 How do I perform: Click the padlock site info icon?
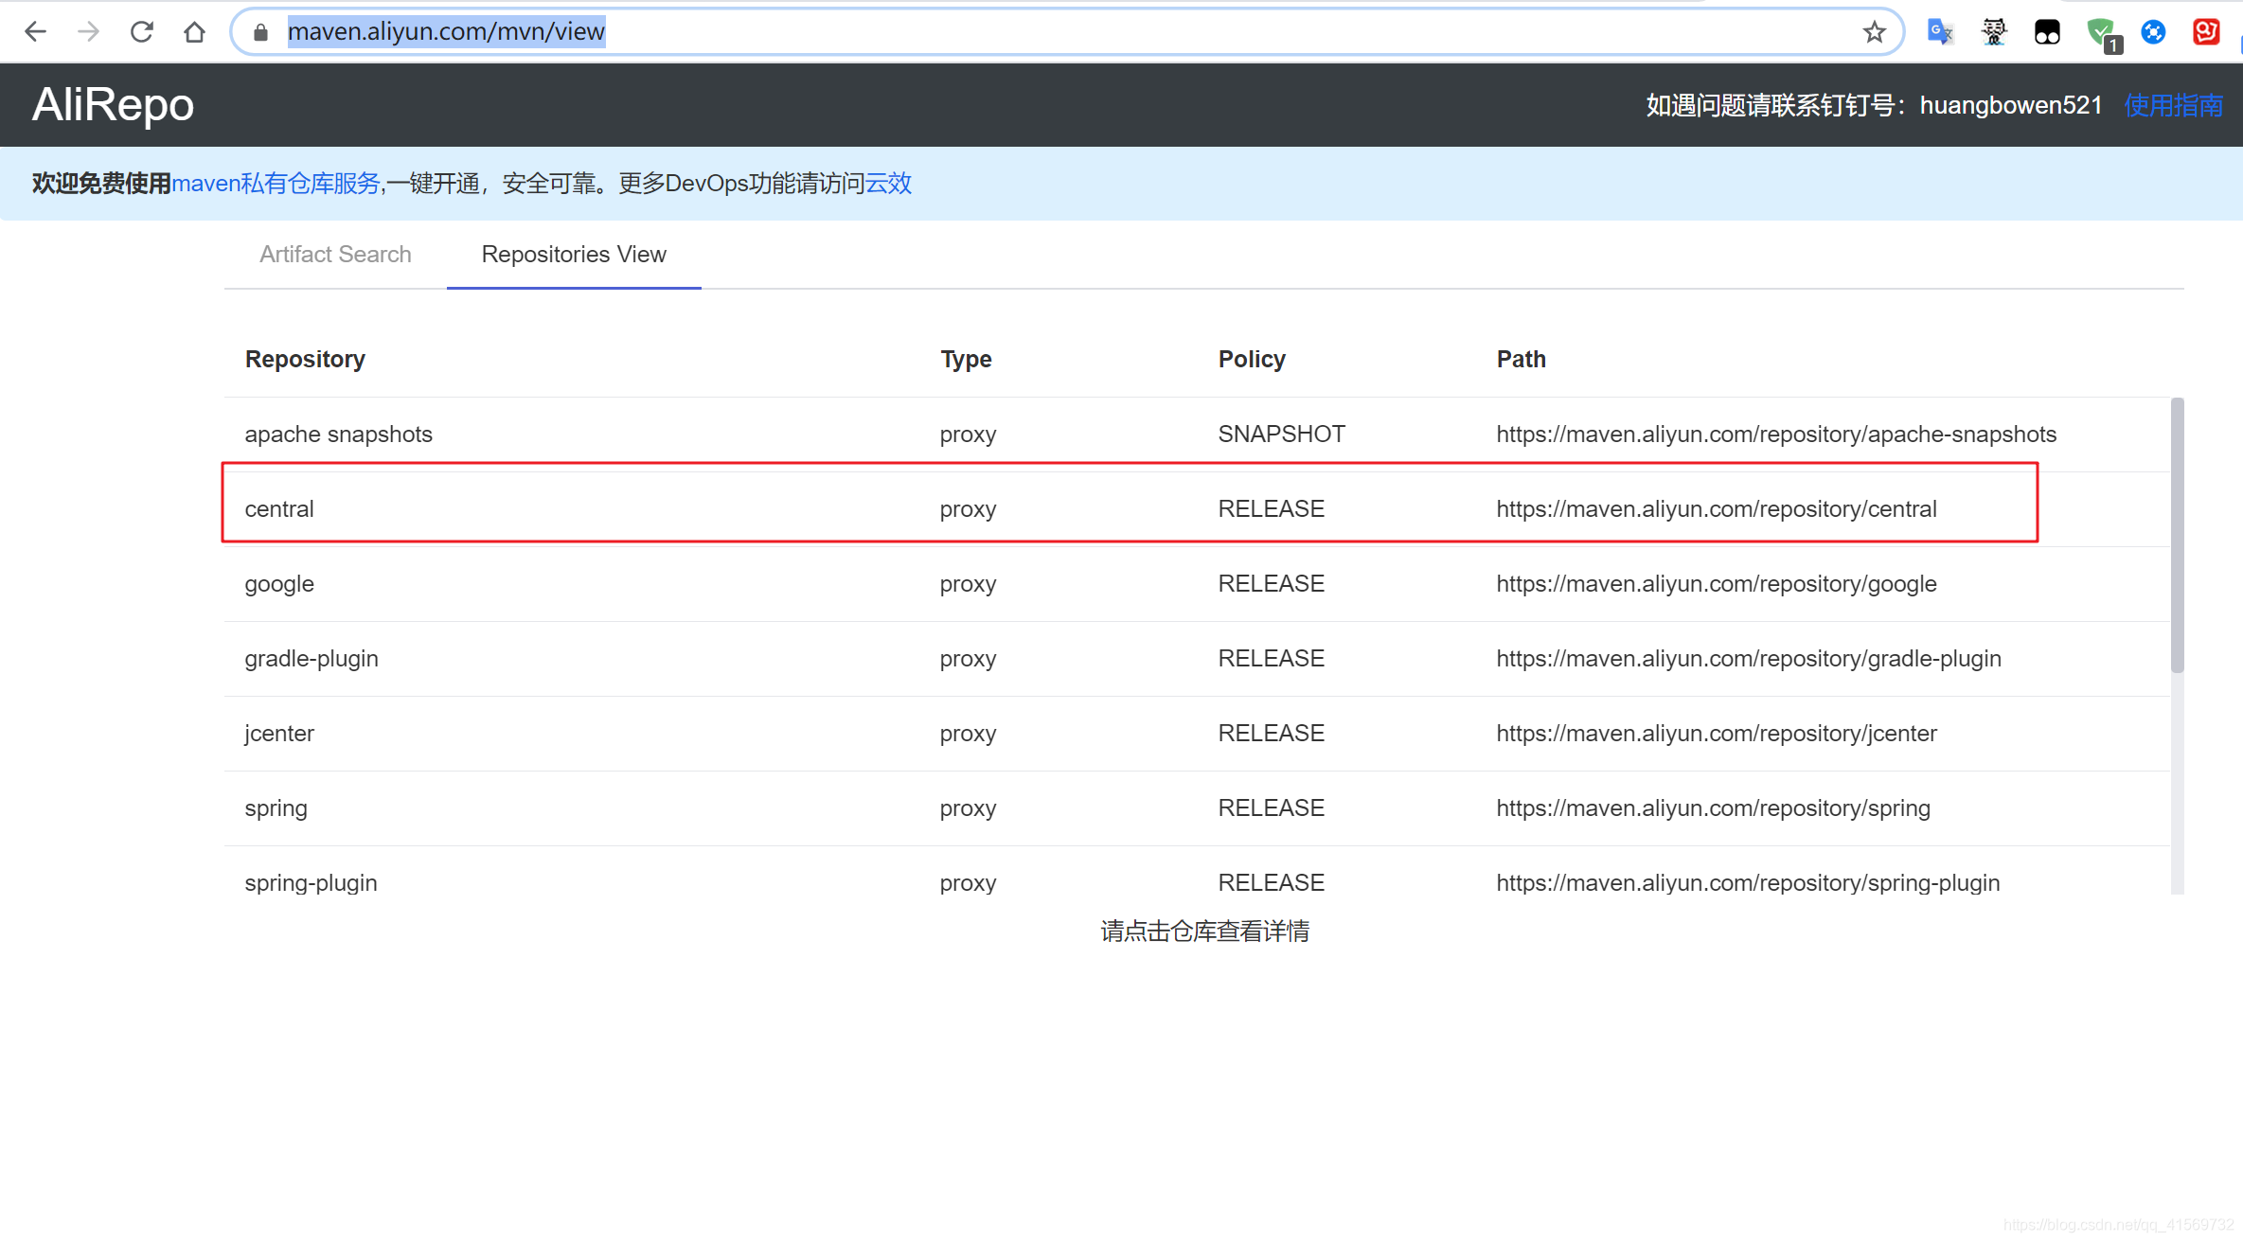pyautogui.click(x=261, y=32)
